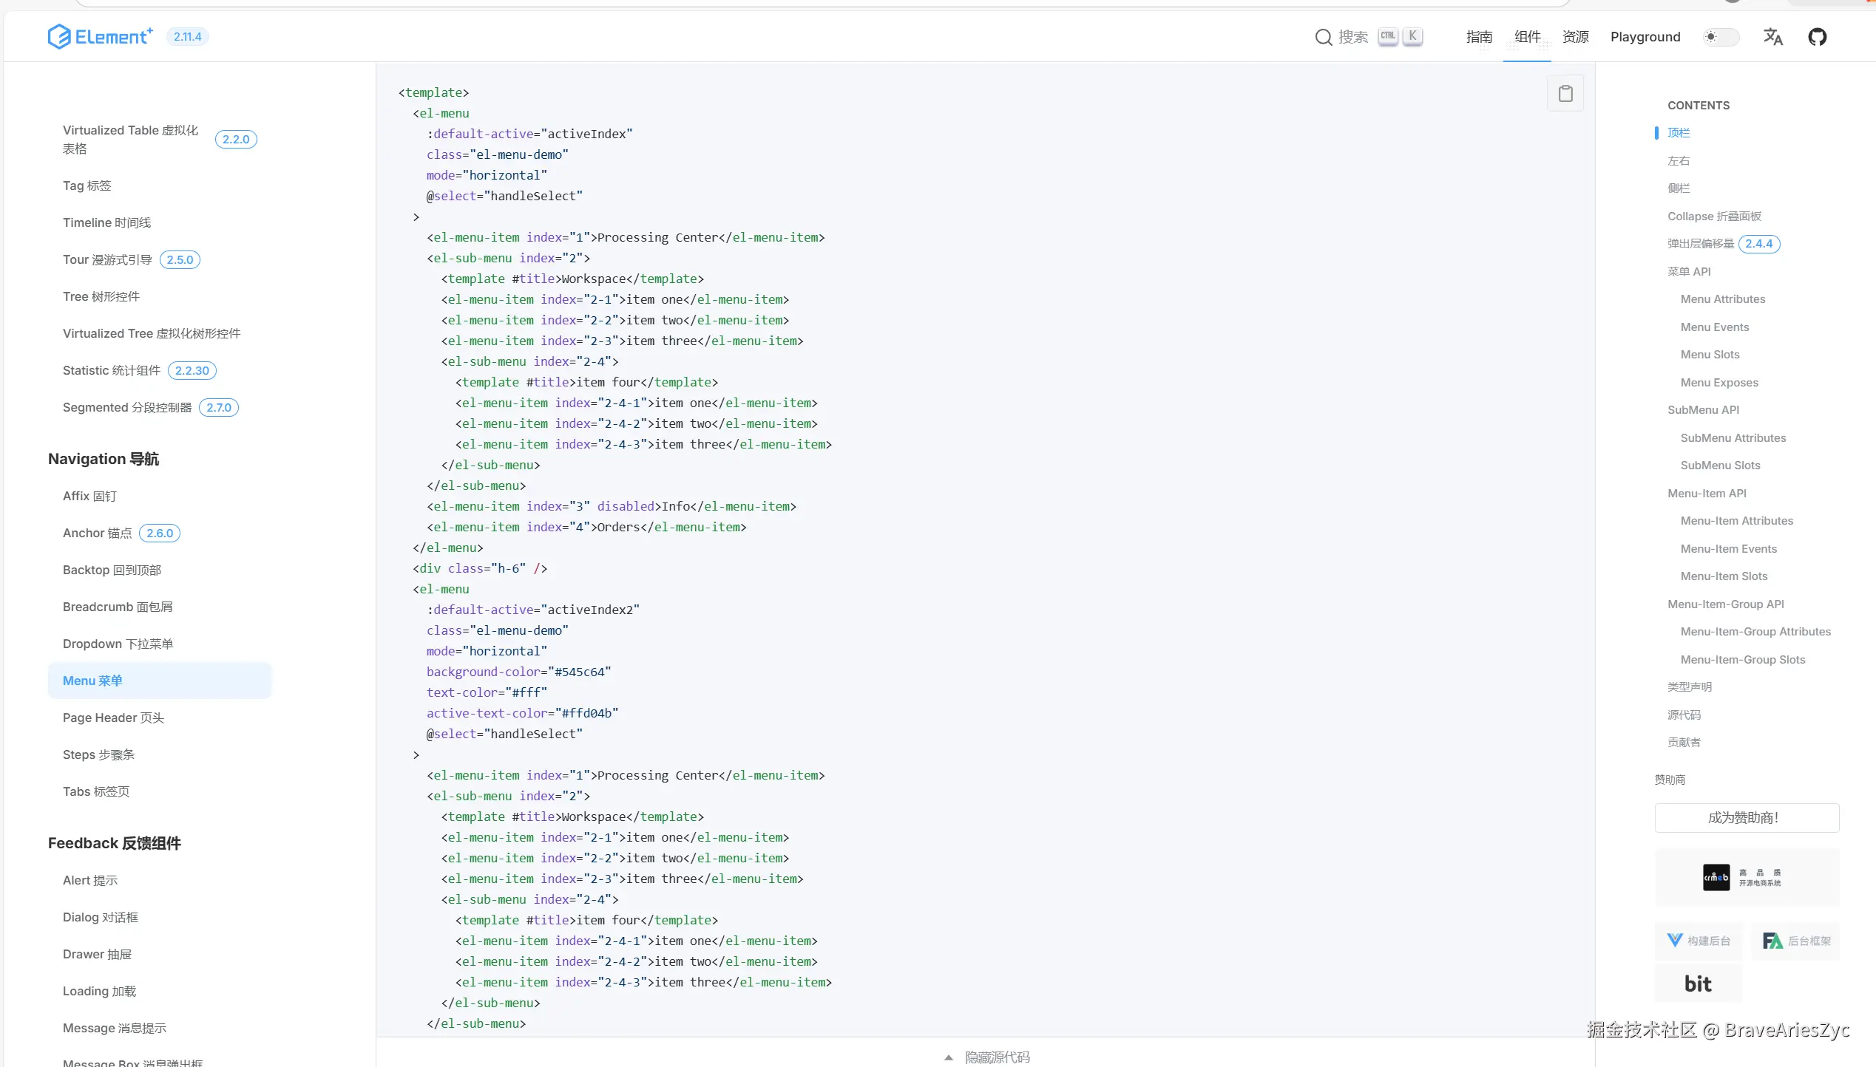Screen dimensions: 1876x1067
Task: Open the 构建后台 sponsor link
Action: click(x=1699, y=941)
